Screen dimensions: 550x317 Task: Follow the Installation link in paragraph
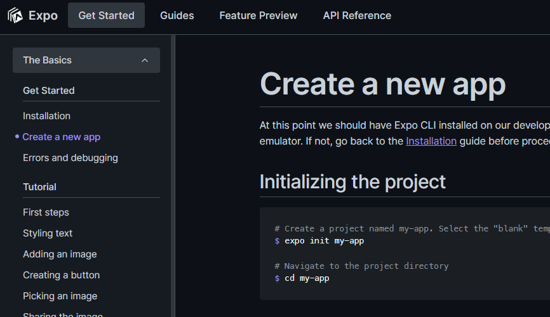(431, 141)
